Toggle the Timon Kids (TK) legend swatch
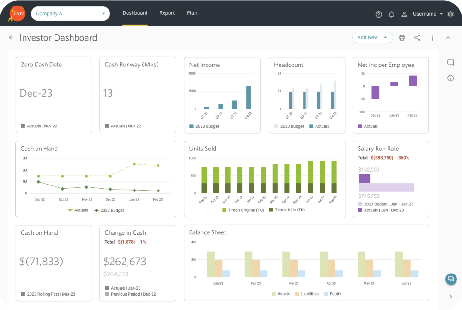The image size is (462, 310). tap(271, 210)
